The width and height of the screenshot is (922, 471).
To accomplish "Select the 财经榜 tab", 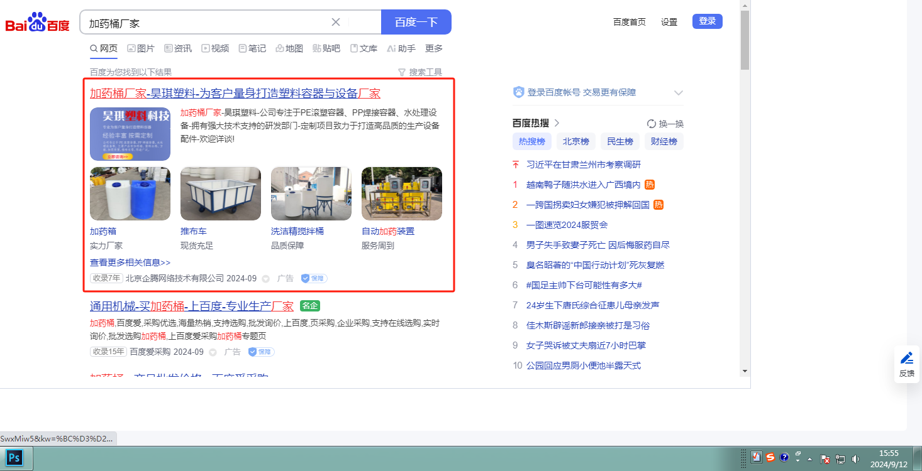I will [x=664, y=141].
